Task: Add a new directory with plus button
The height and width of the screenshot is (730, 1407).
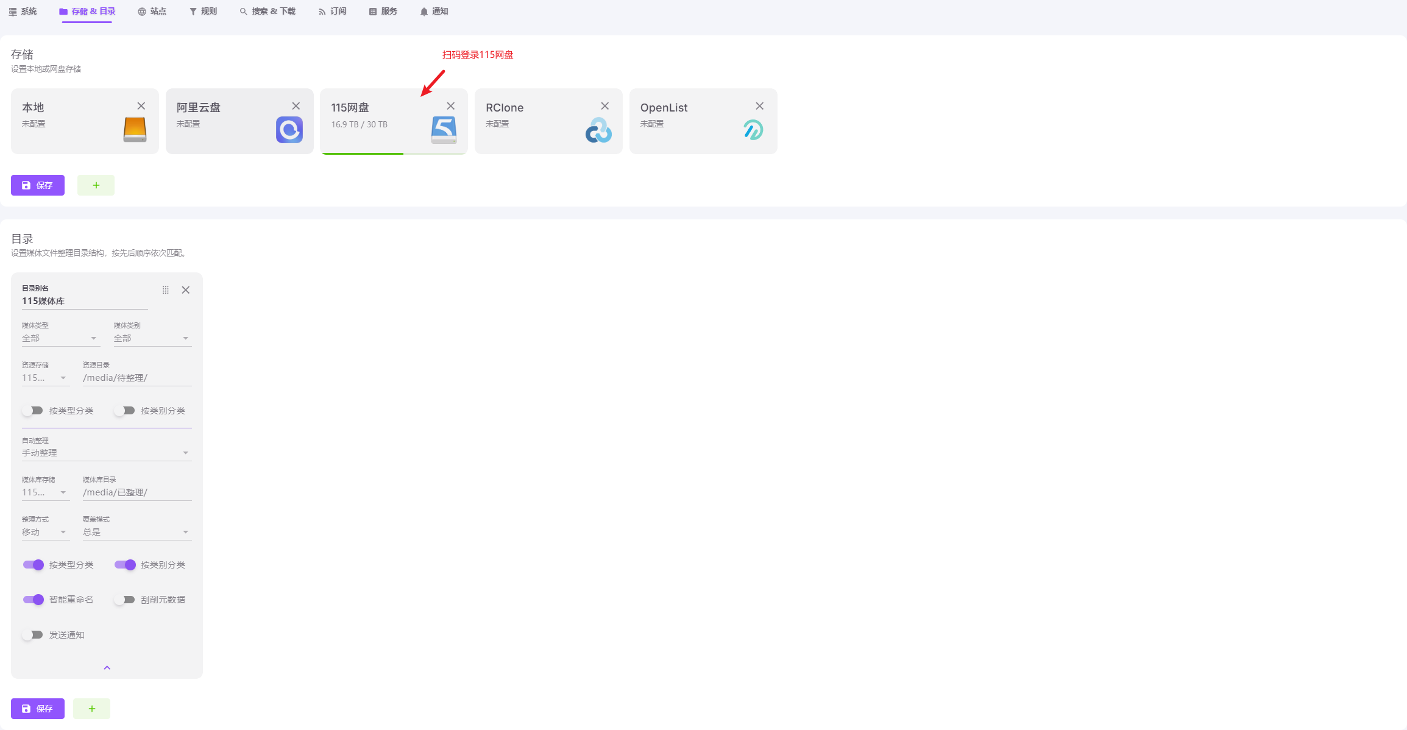Action: point(91,709)
